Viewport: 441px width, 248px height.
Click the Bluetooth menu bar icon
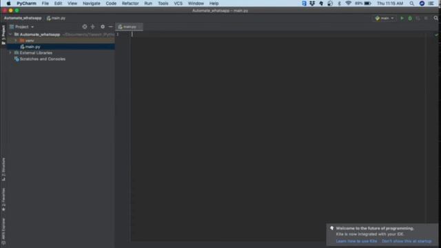coord(339,3)
